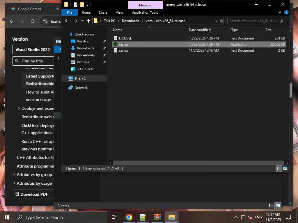
Task: Switch to details view in status bar
Action: tap(278, 168)
